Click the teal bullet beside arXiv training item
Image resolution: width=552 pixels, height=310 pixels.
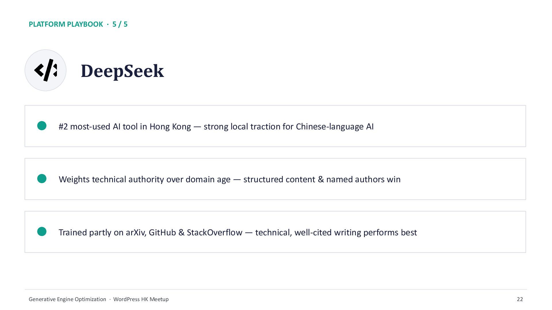(x=42, y=232)
